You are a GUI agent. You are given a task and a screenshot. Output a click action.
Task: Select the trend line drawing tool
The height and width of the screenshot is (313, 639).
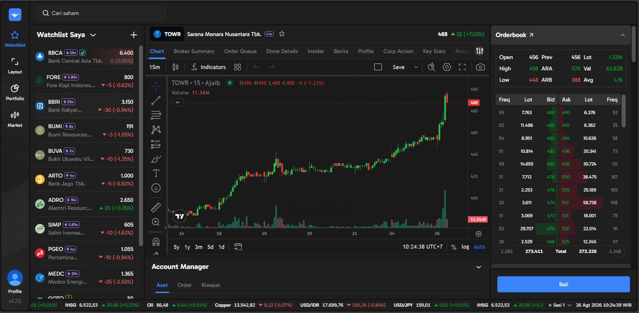pos(156,101)
